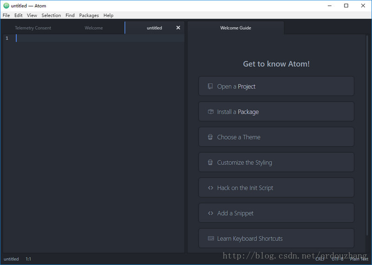
Task: Click the paint bucket icon beside Customize the Styling
Action: click(210, 162)
